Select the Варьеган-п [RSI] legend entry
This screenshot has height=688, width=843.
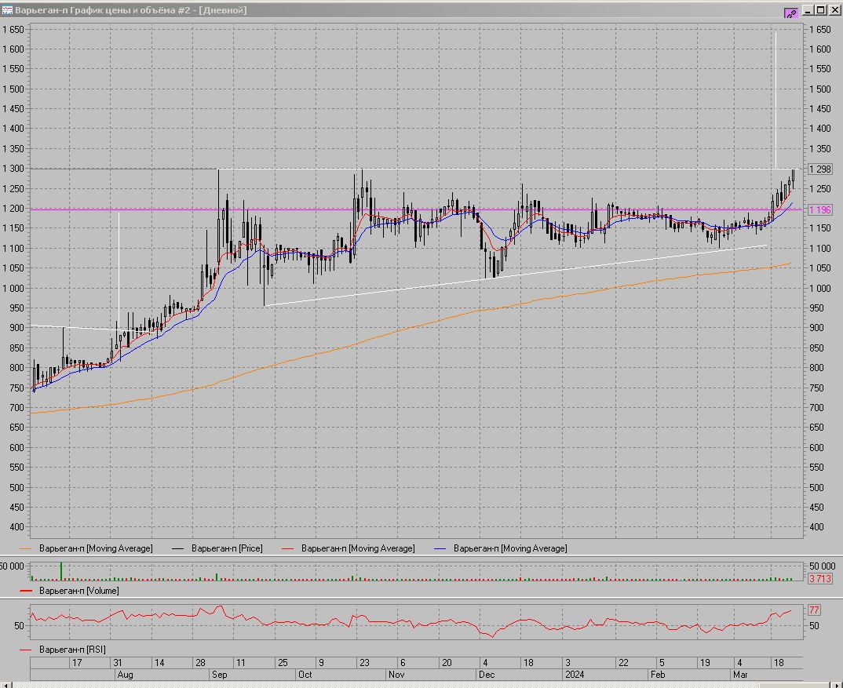tap(62, 650)
